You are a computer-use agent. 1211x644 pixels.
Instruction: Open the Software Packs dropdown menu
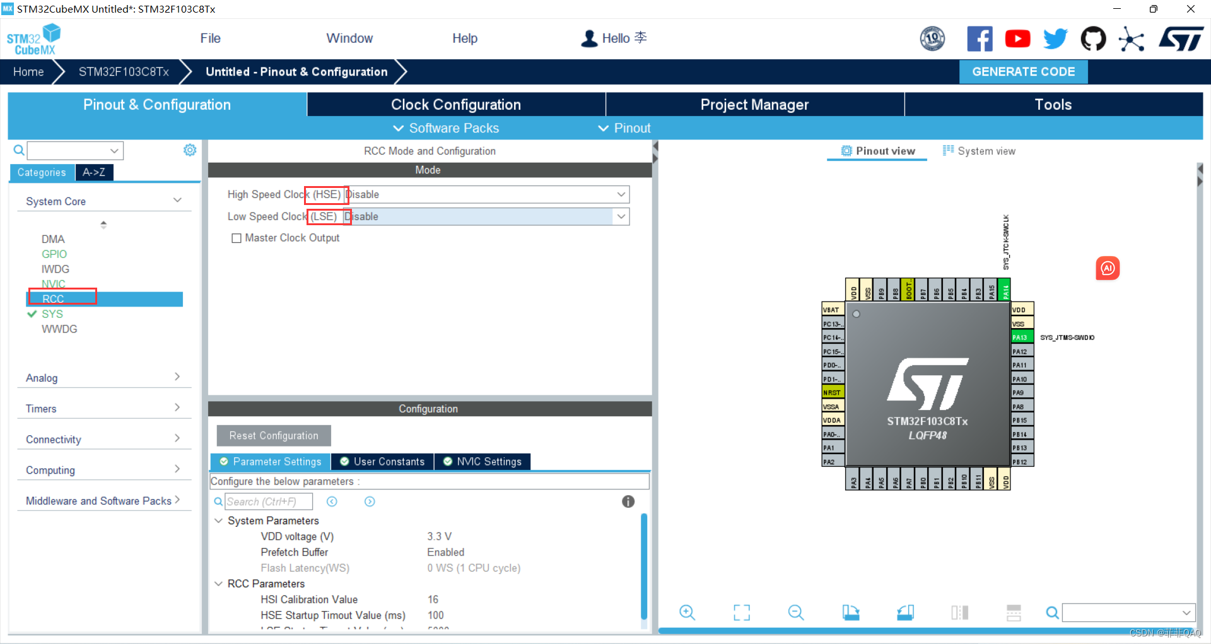pos(446,128)
